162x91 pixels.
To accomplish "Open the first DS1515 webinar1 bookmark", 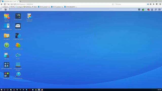I will (44, 7).
